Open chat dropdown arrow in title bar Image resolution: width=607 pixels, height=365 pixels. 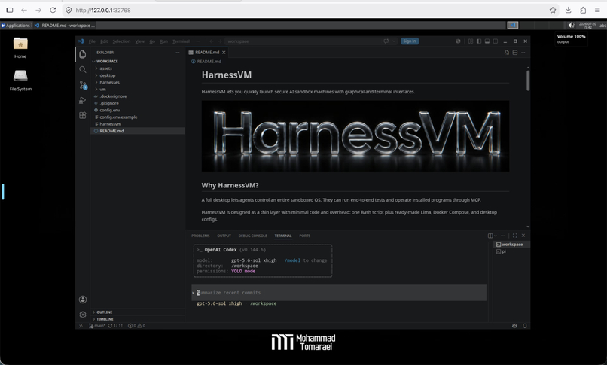[x=394, y=41]
